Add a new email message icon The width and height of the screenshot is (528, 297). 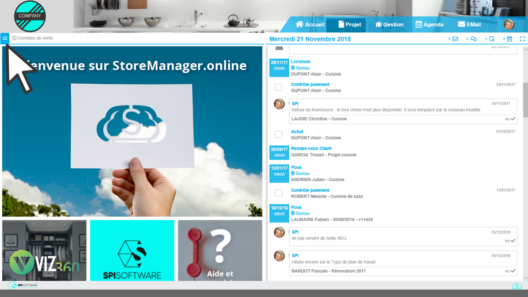453,39
